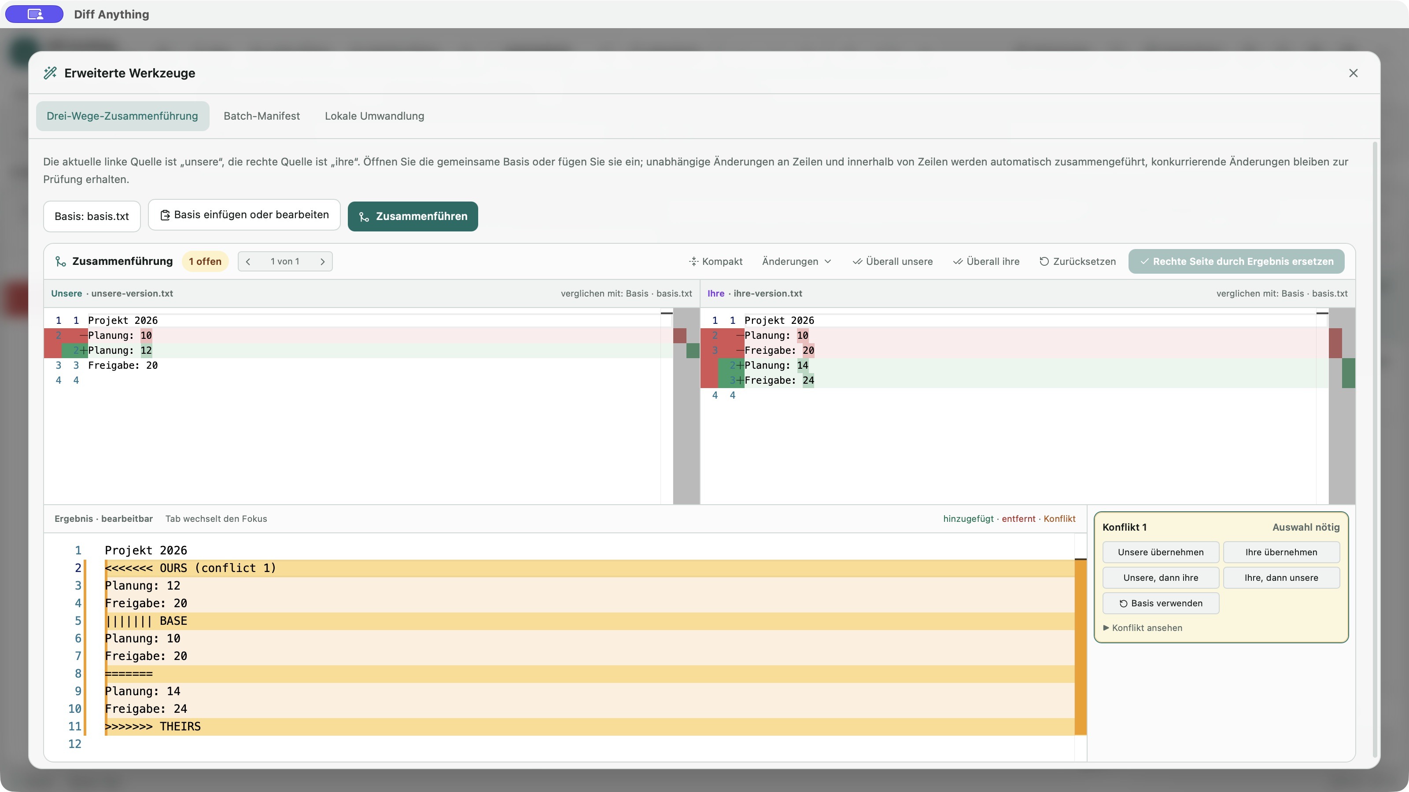Click Zurücksetzen to reset the merge
The width and height of the screenshot is (1409, 792).
coord(1077,261)
